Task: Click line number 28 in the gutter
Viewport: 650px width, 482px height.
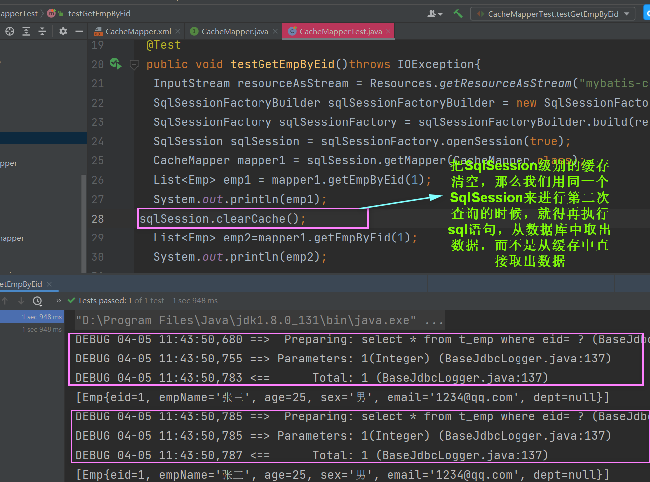Action: pos(98,219)
